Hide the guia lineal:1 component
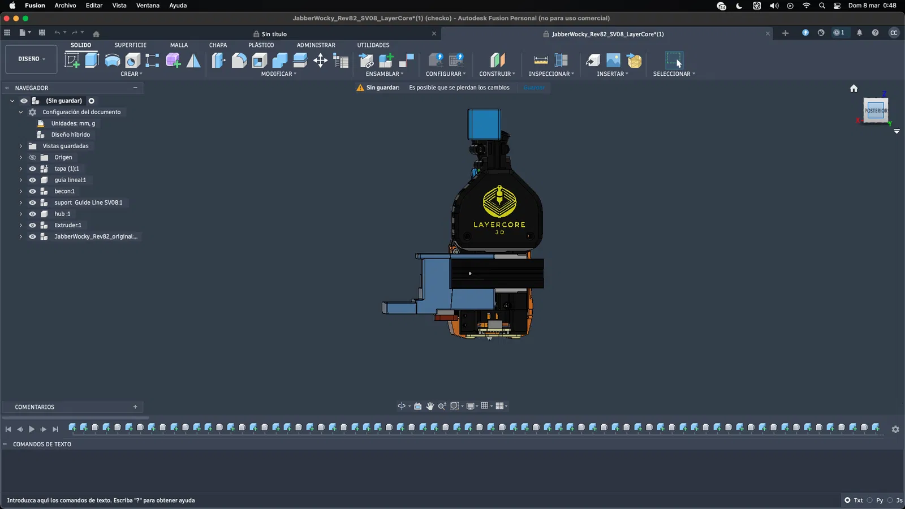The image size is (905, 509). 32,180
